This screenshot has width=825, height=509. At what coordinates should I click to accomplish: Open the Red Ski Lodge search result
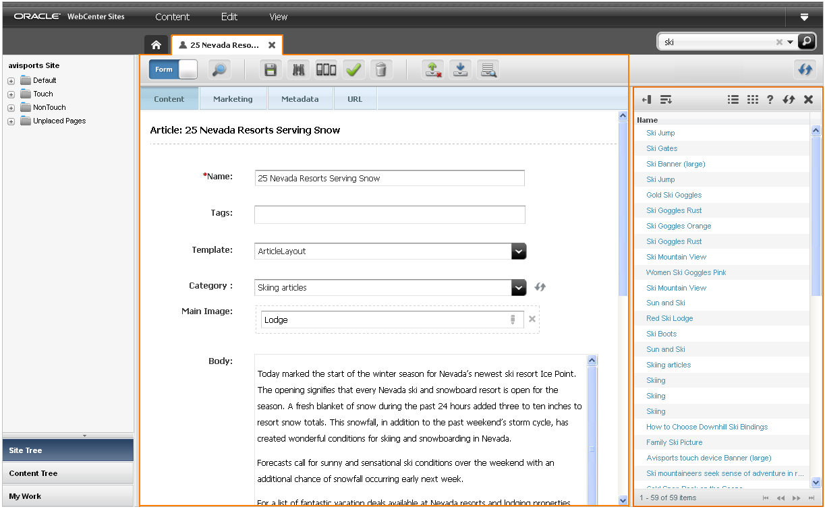tap(669, 318)
